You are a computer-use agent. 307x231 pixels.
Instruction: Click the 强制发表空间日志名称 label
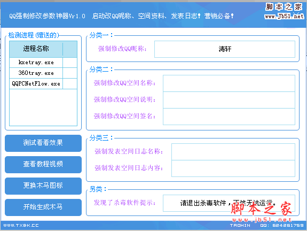pos(129,151)
